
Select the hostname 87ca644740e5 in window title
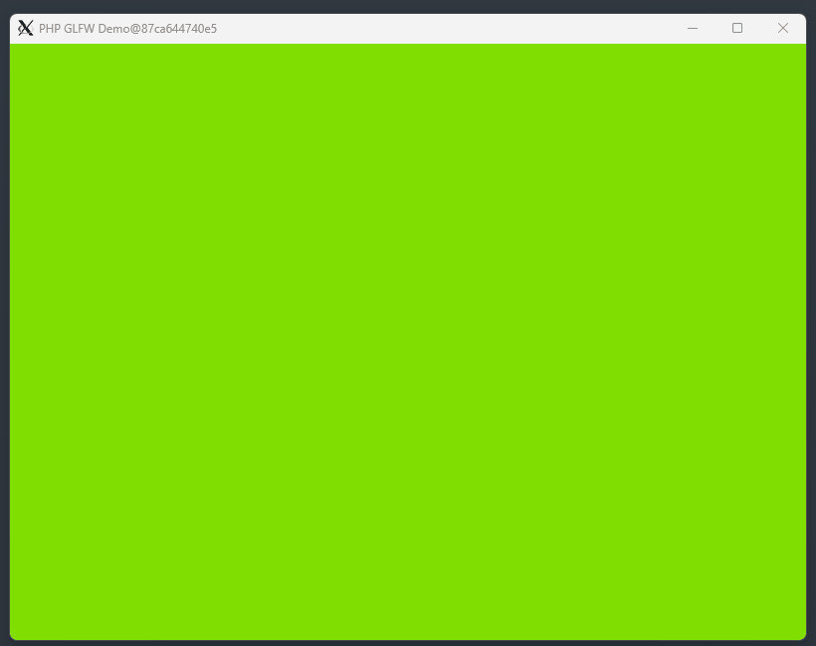181,29
